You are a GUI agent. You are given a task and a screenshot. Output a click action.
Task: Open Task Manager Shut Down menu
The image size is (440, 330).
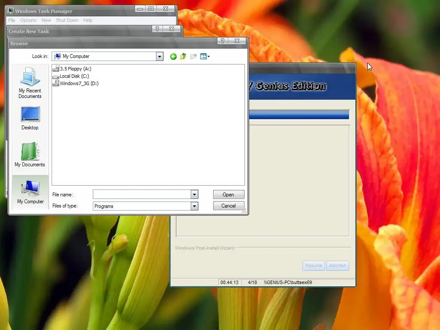pyautogui.click(x=67, y=20)
